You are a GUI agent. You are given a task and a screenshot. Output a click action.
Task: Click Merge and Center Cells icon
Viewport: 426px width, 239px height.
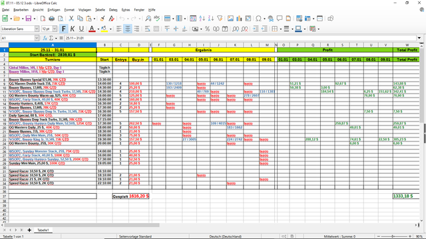pyautogui.click(x=156, y=29)
